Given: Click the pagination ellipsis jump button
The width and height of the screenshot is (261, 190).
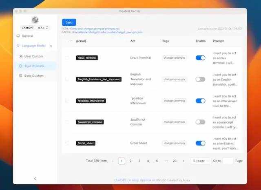Looking at the screenshot, I should (x=166, y=161).
